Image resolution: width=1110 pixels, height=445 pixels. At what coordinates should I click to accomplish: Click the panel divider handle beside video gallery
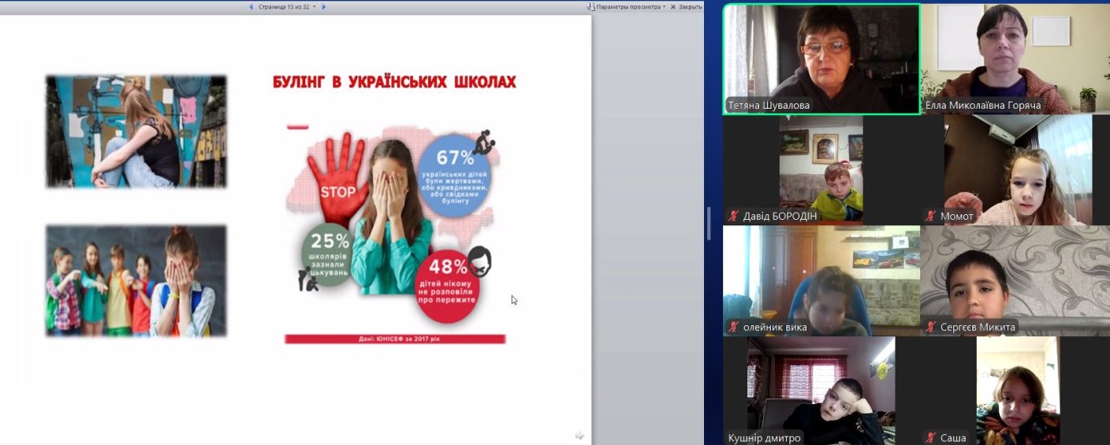pyautogui.click(x=708, y=223)
